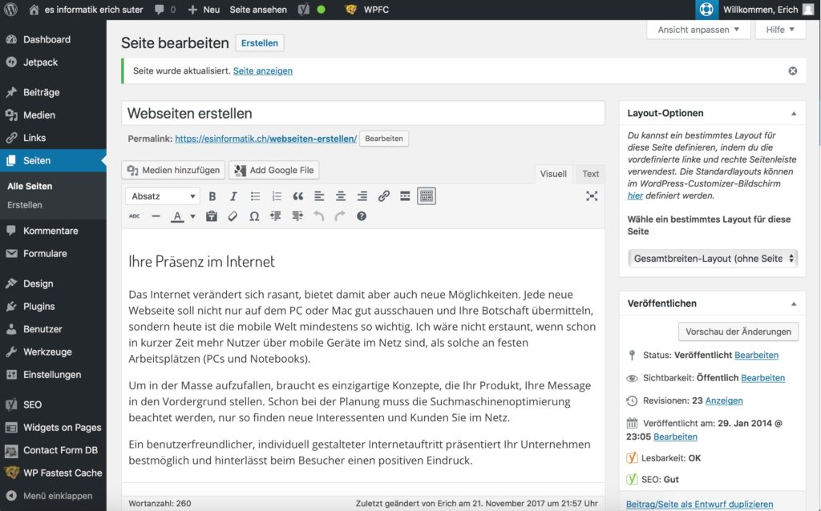
Task: Open the Seiten section in the sidebar
Action: (38, 160)
